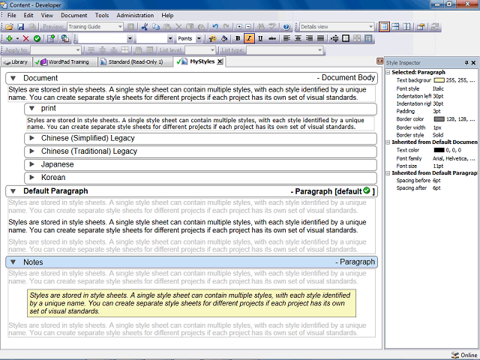Pin the Style Inspector panel
480x360 pixels.
[466, 63]
